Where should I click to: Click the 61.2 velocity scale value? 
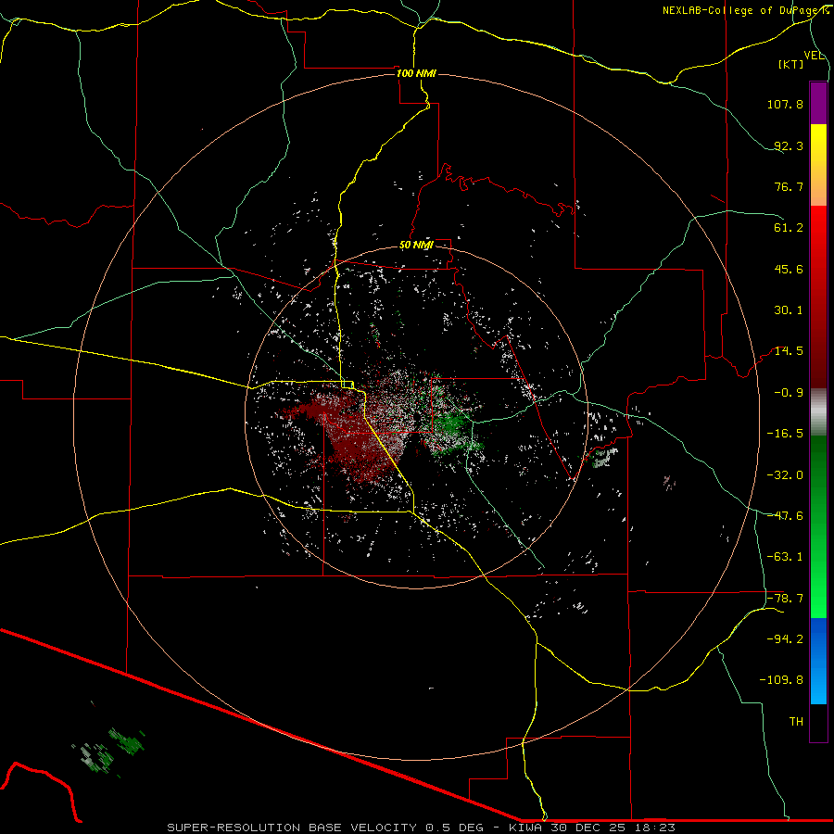tap(789, 228)
